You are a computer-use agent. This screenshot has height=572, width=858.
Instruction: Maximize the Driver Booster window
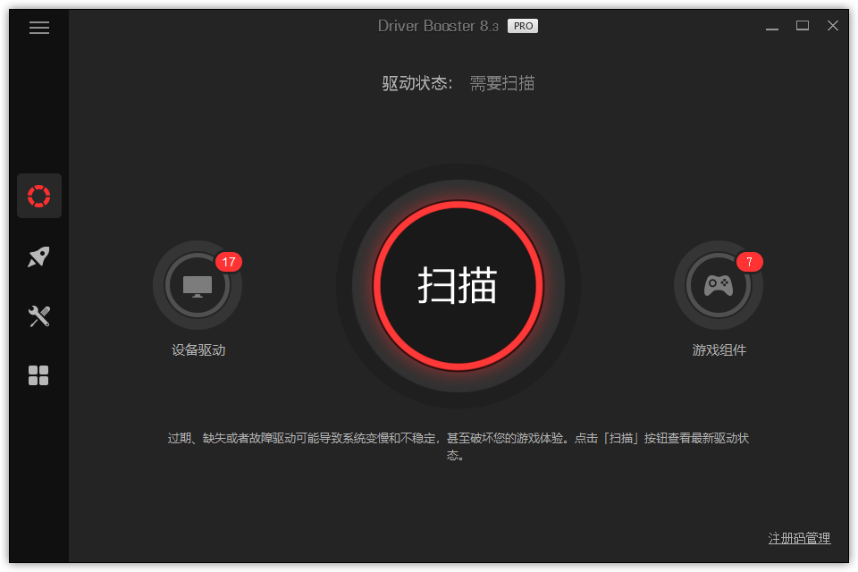pos(803,26)
